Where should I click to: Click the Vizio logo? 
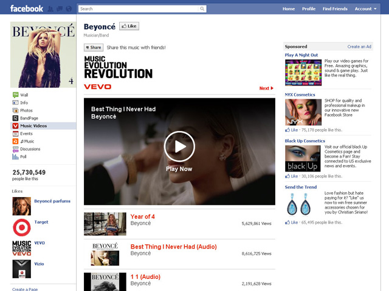pos(22,269)
